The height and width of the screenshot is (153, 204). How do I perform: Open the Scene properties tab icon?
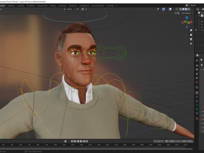(x=197, y=78)
